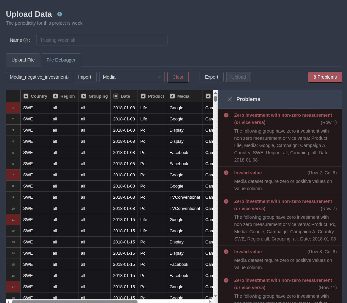Image resolution: width=347 pixels, height=303 pixels.
Task: Click the Media column type icon
Action: [172, 96]
